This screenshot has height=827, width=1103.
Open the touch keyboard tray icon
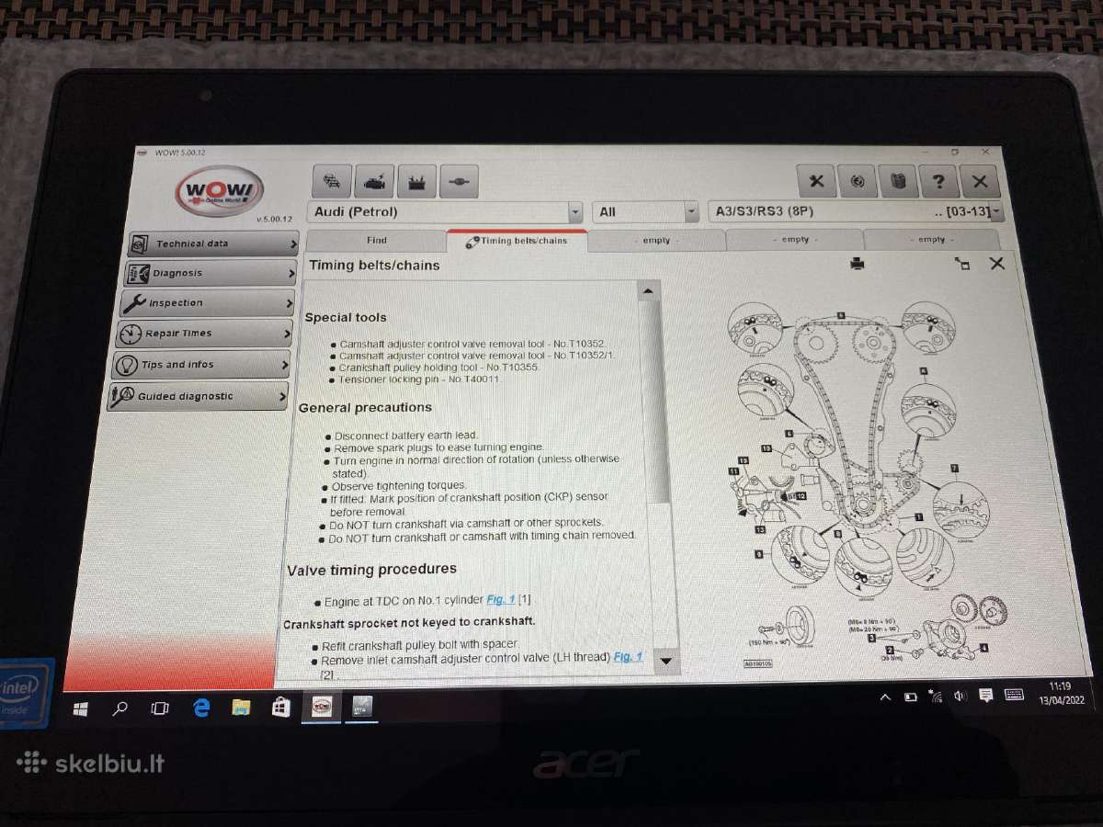pyautogui.click(x=1014, y=694)
